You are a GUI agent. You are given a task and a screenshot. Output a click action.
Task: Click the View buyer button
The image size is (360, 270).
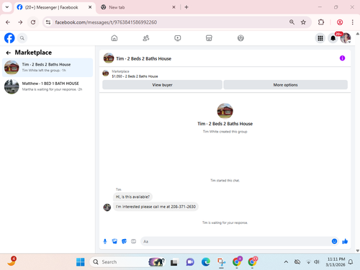click(x=162, y=85)
